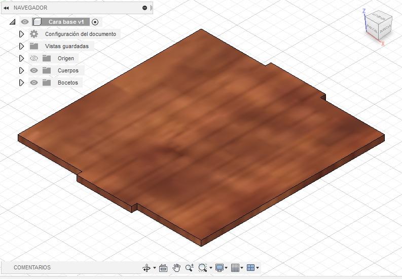Select the Orbit tool in navigation bar
This screenshot has height=279, width=402.
147,268
